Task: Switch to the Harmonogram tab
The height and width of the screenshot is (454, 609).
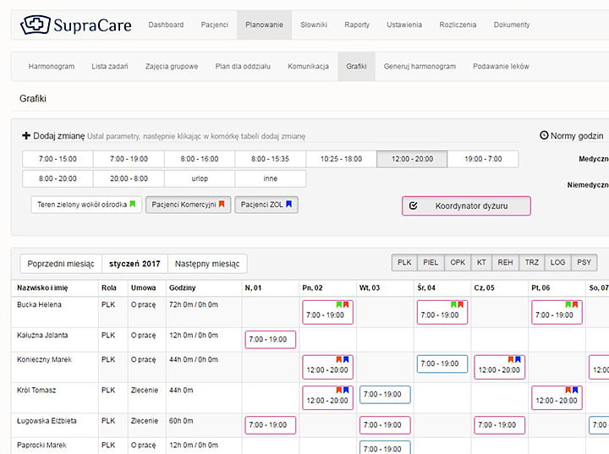Action: (52, 67)
